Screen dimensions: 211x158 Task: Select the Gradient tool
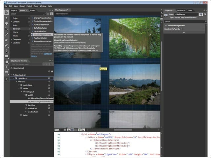[6, 45]
